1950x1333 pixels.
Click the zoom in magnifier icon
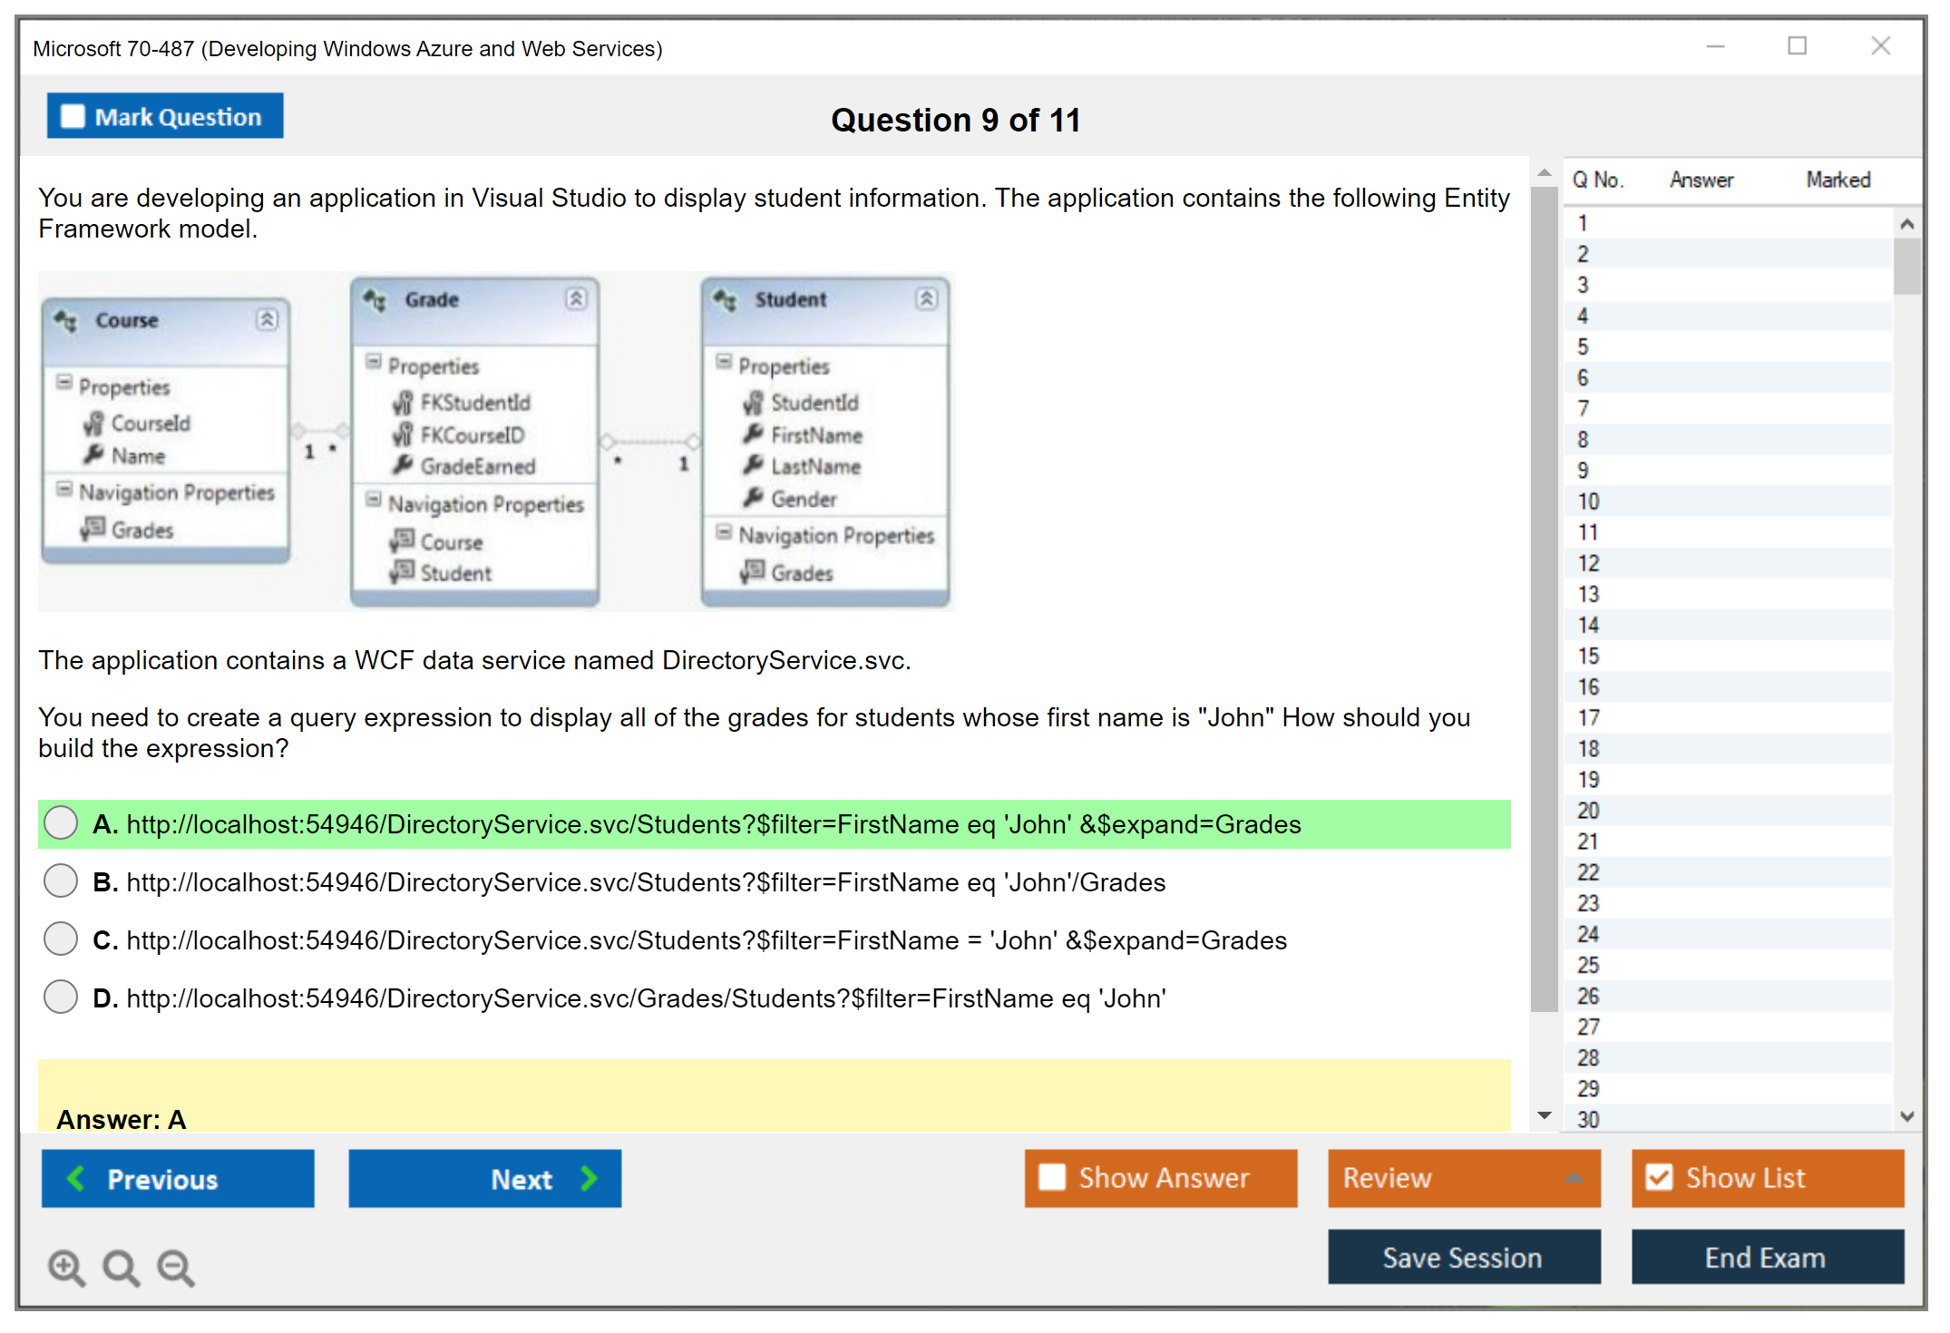point(66,1267)
